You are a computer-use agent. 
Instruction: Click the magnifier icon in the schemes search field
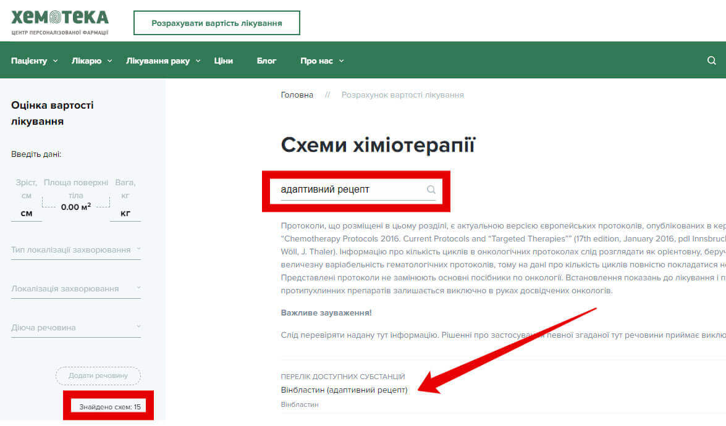[x=431, y=190]
